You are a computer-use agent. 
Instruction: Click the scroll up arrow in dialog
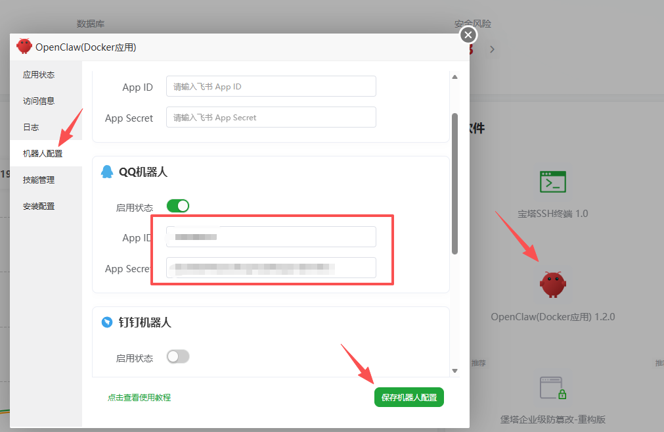(454, 77)
